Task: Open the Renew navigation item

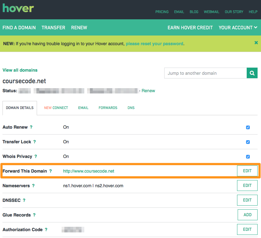Action: click(79, 27)
